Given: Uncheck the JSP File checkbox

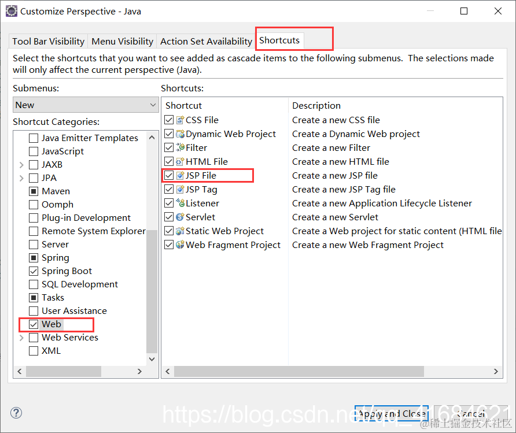Looking at the screenshot, I should 169,176.
